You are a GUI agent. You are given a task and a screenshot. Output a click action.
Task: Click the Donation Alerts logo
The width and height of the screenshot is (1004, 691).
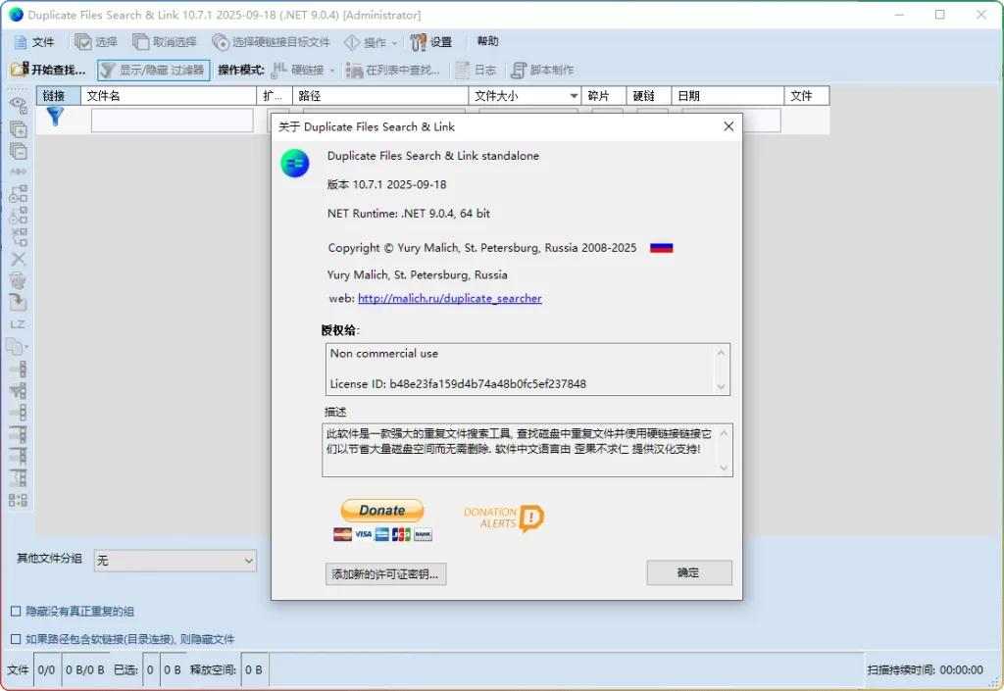(x=503, y=518)
